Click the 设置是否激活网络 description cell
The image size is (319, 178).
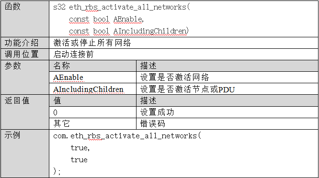227,77
